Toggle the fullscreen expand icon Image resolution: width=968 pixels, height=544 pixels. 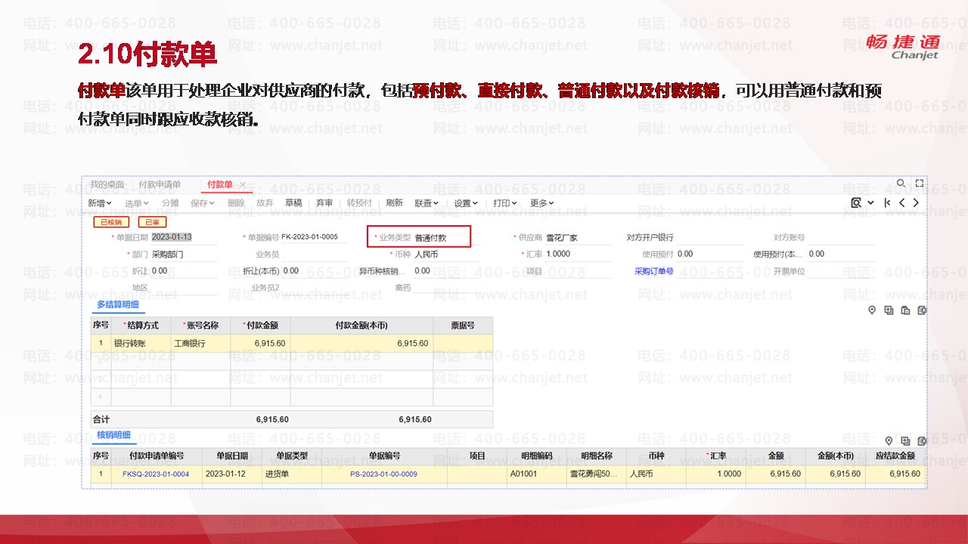[920, 184]
